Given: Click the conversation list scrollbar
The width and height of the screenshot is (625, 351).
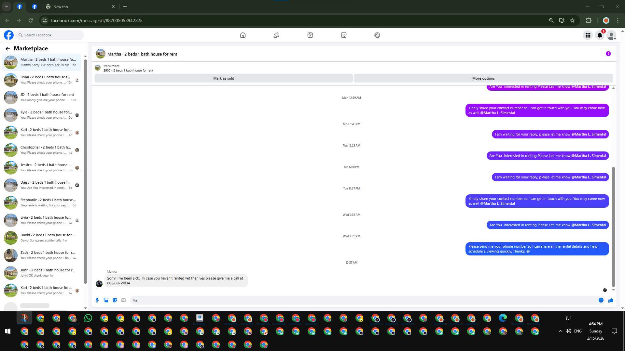Looking at the screenshot, I should tap(85, 171).
